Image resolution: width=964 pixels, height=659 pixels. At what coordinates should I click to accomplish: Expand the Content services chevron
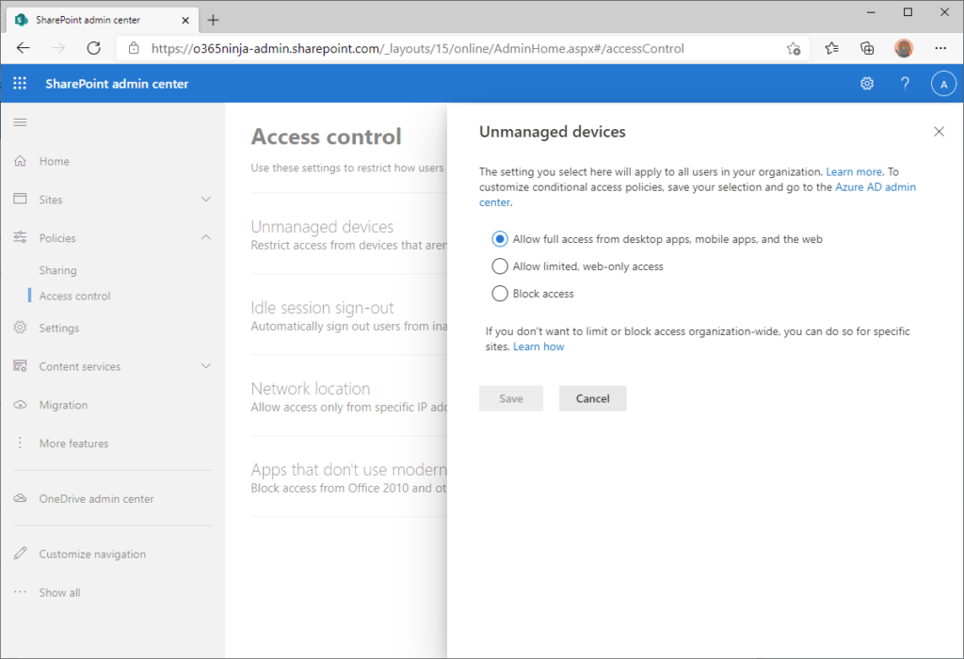pyautogui.click(x=206, y=366)
